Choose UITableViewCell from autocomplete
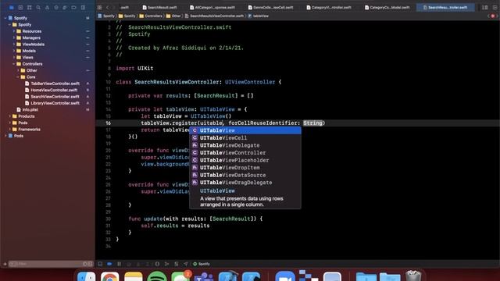The width and height of the screenshot is (500, 281). [x=245, y=138]
